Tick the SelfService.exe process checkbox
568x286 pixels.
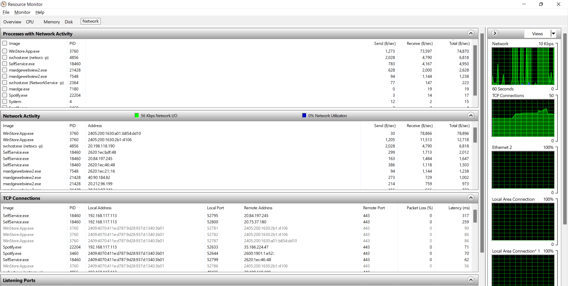point(5,63)
